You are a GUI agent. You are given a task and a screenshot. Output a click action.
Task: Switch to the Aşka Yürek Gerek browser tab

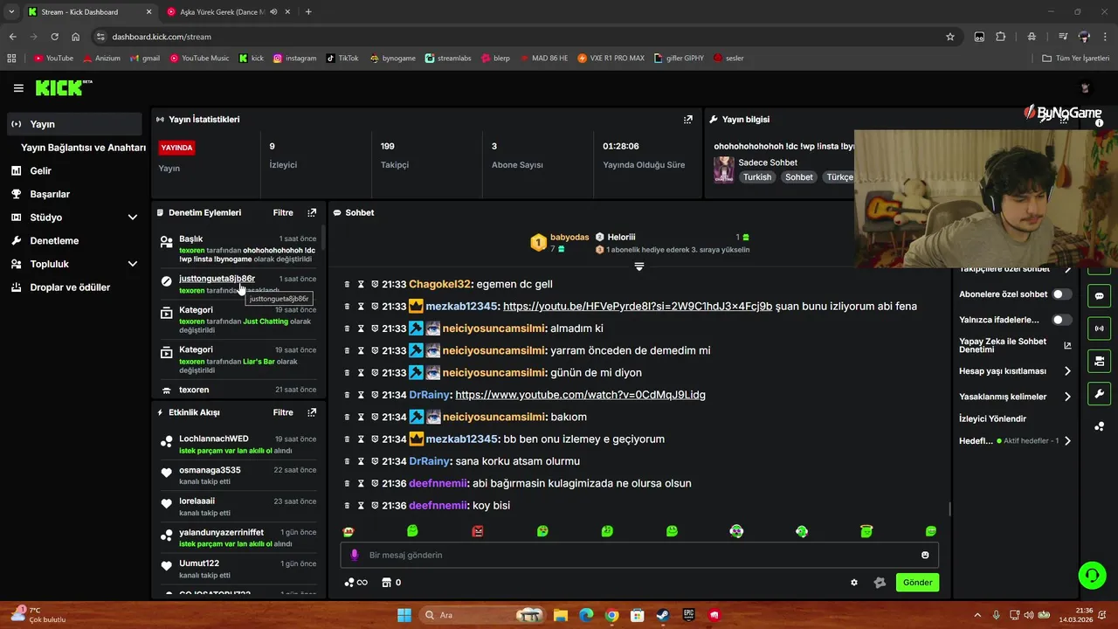coord(224,12)
